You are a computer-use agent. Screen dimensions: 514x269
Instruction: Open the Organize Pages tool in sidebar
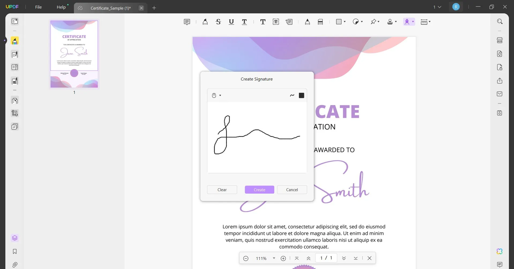pyautogui.click(x=15, y=101)
